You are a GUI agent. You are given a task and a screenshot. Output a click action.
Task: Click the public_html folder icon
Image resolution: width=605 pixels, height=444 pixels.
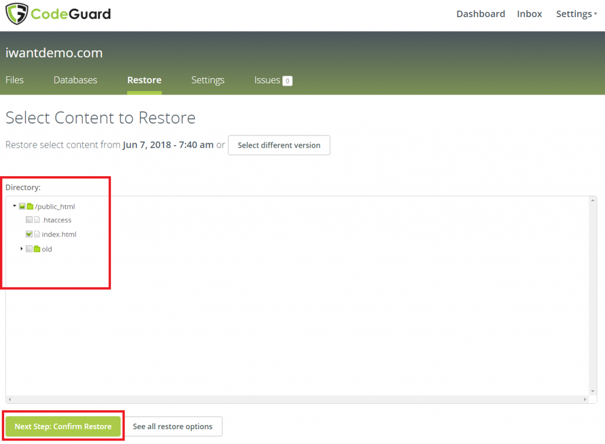pos(30,206)
